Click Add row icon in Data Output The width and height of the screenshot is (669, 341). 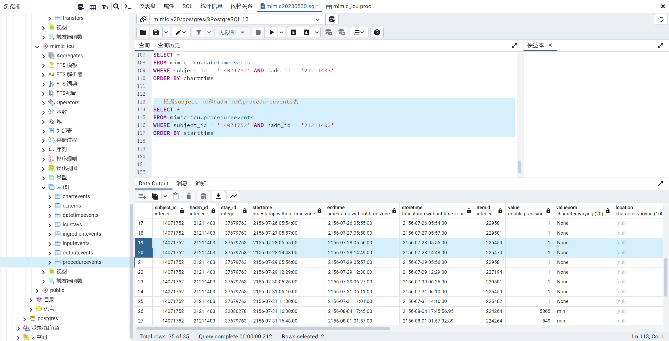[142, 196]
